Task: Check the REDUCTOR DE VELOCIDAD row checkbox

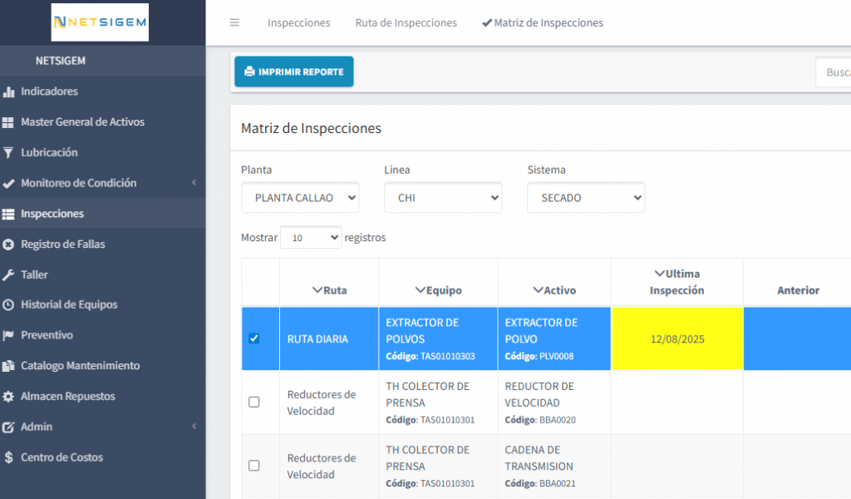Action: click(254, 402)
